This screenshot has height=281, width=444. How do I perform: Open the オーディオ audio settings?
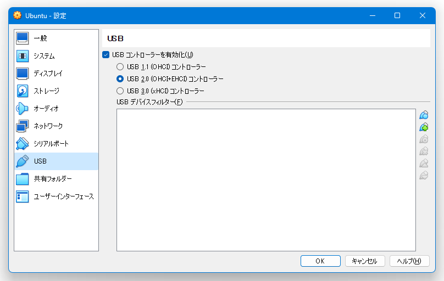tap(57, 109)
